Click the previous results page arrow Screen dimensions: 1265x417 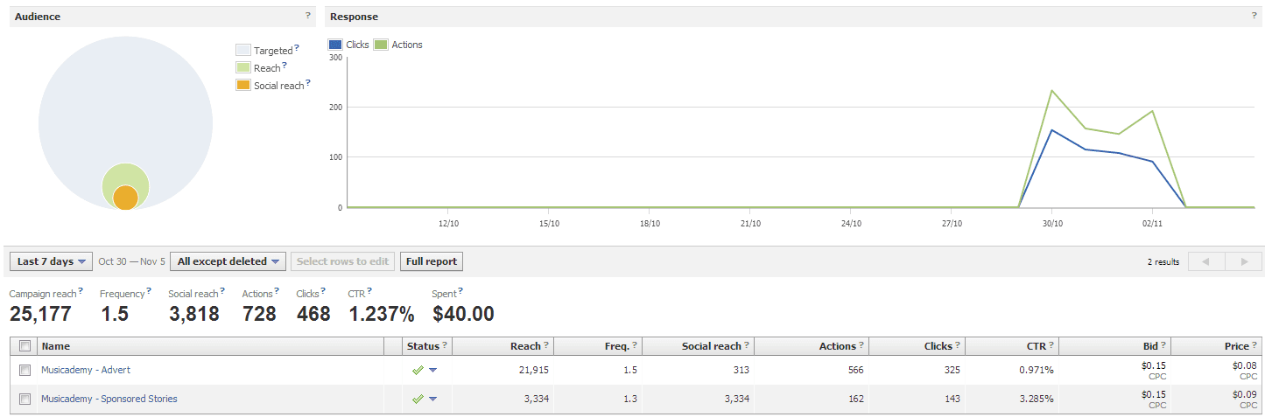coord(1205,261)
